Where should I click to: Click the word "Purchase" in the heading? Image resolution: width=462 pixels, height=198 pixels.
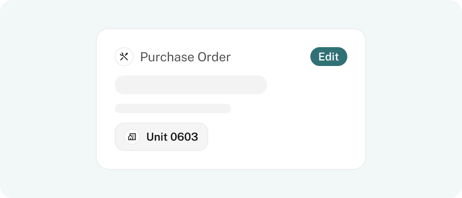pos(167,57)
